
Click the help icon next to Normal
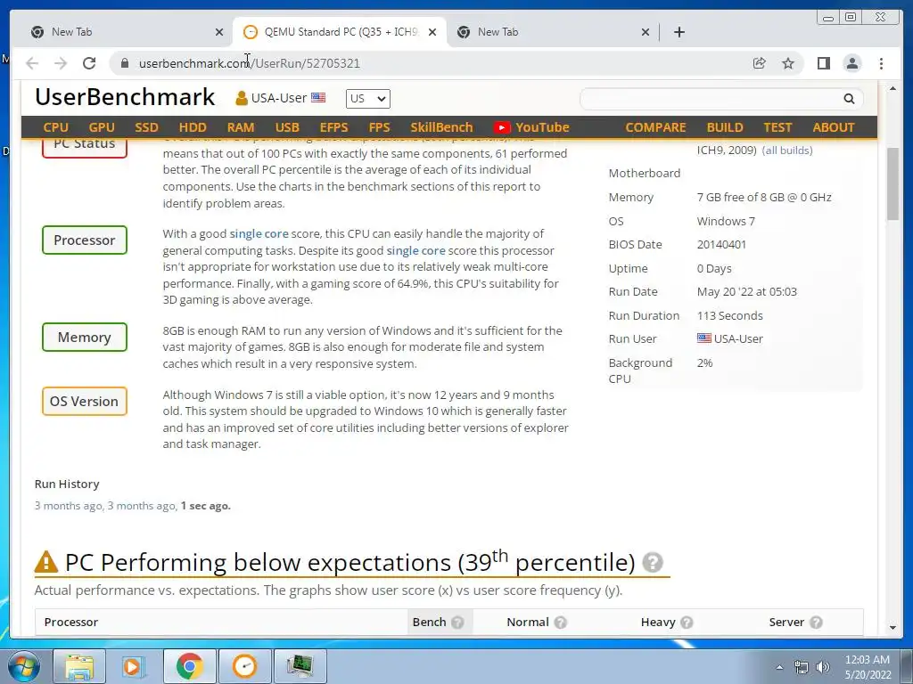560,623
